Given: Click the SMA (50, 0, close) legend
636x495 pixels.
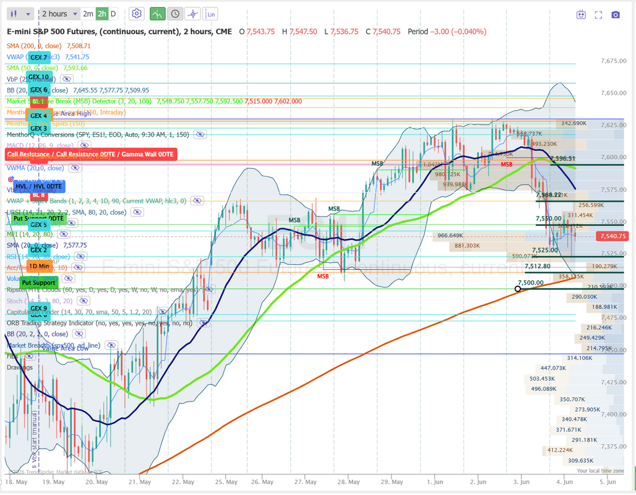Looking at the screenshot, I should pyautogui.click(x=32, y=68).
